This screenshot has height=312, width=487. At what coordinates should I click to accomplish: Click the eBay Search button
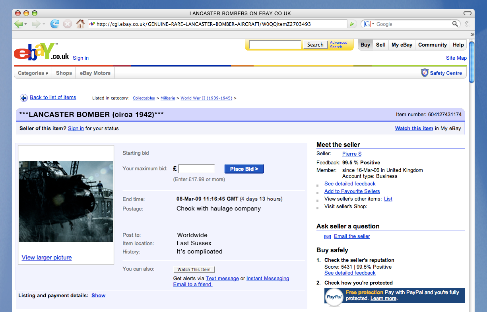click(315, 45)
